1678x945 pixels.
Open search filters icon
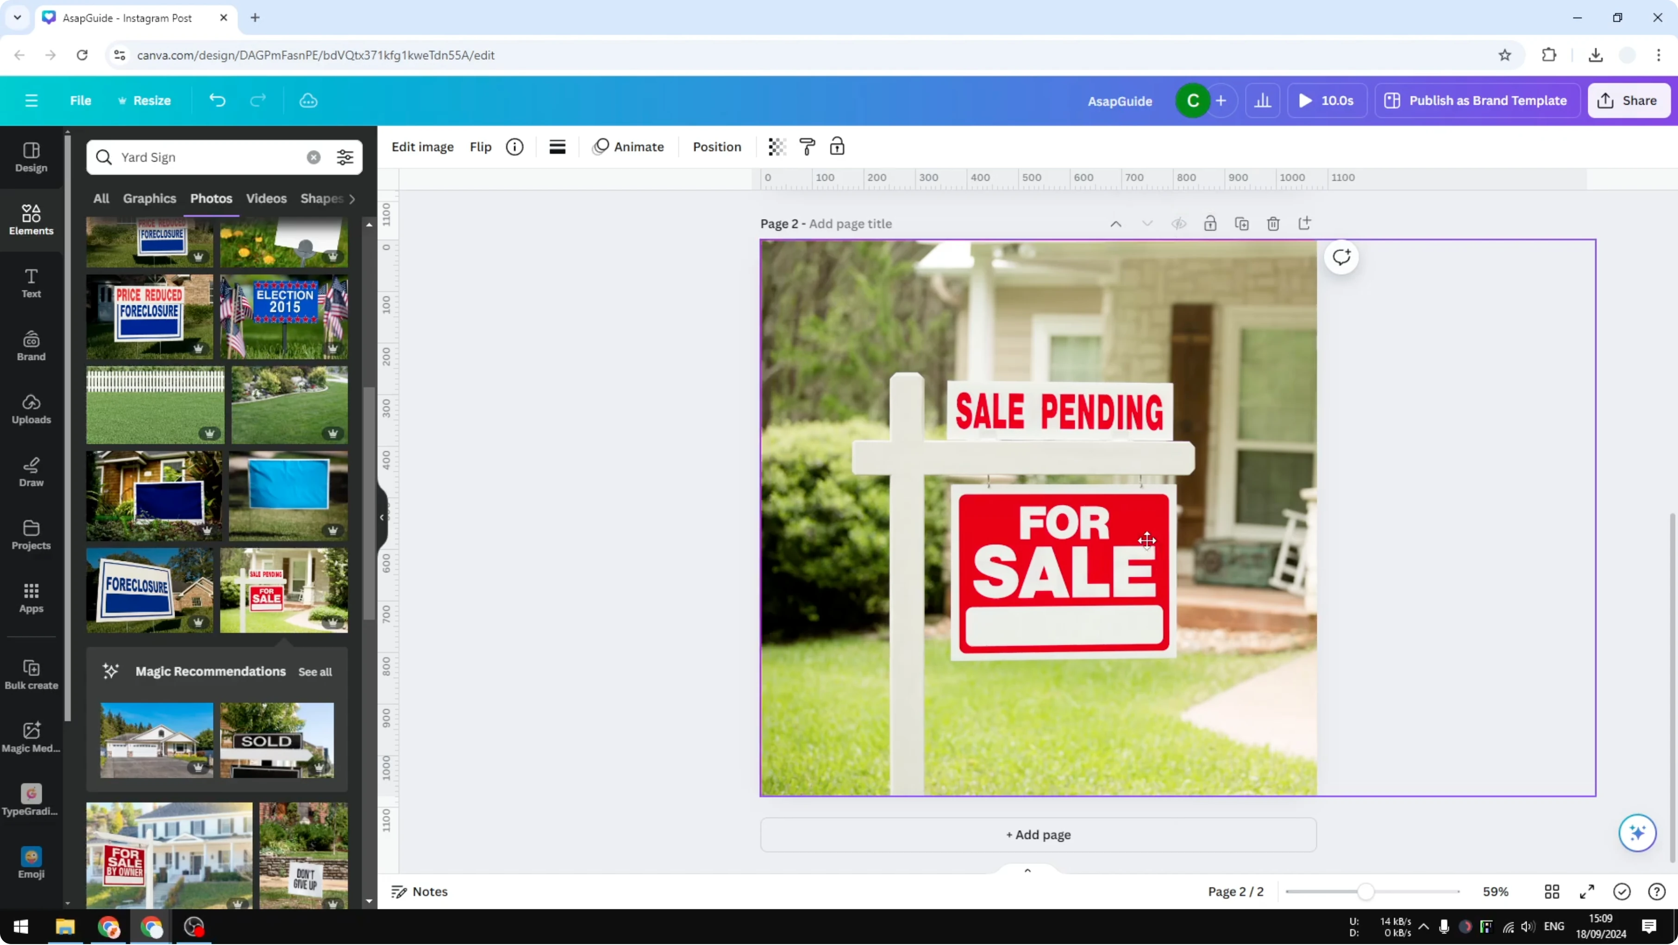coord(344,157)
